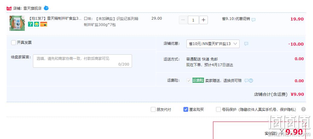Click the -10.00 discount amount
Viewport: 313px width, 139px height.
coord(296,44)
